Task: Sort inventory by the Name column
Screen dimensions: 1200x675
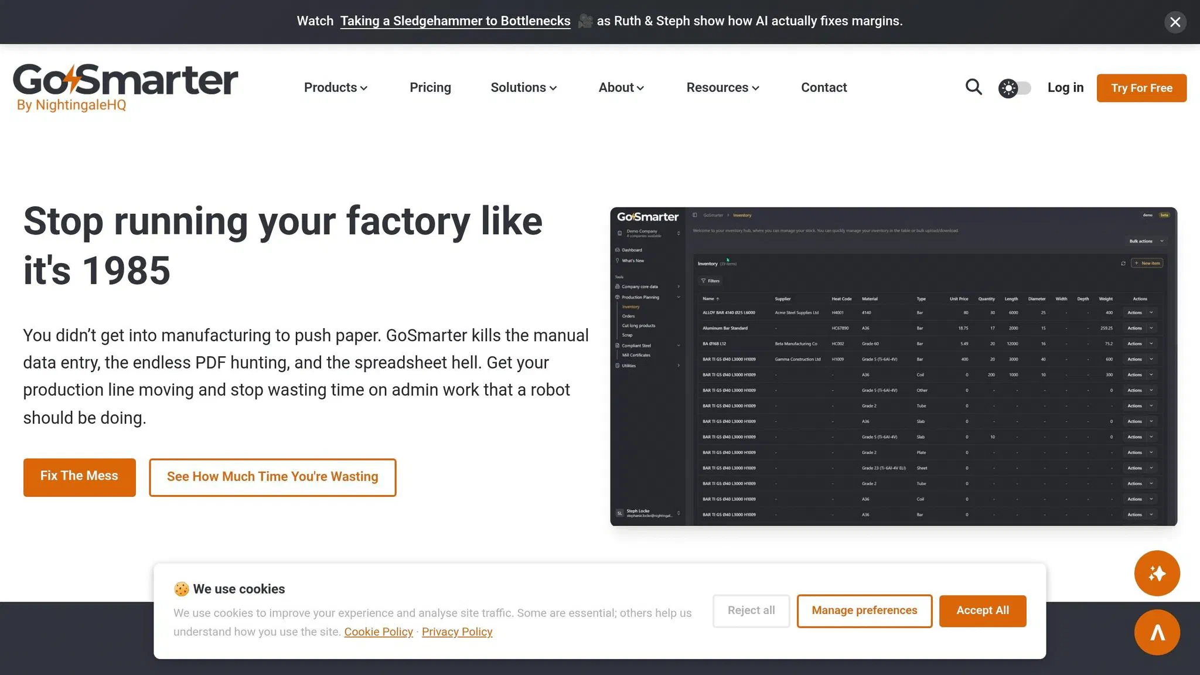Action: (709, 298)
